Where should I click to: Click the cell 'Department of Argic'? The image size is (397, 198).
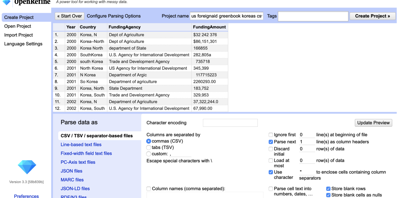149,75
